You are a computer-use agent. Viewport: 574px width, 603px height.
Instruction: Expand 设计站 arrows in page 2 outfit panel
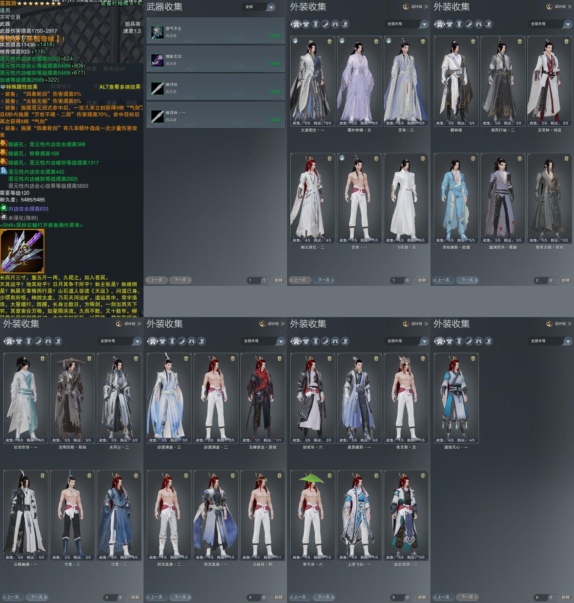(x=569, y=7)
